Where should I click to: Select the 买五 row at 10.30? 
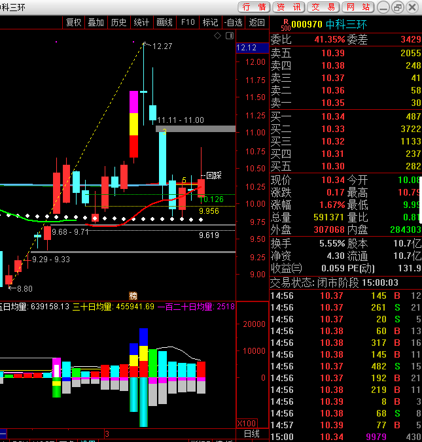point(346,166)
